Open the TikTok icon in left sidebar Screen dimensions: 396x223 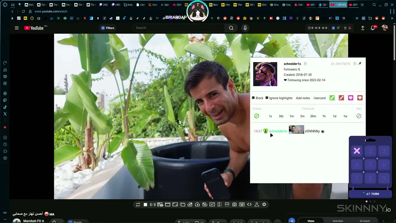[x=5, y=107]
